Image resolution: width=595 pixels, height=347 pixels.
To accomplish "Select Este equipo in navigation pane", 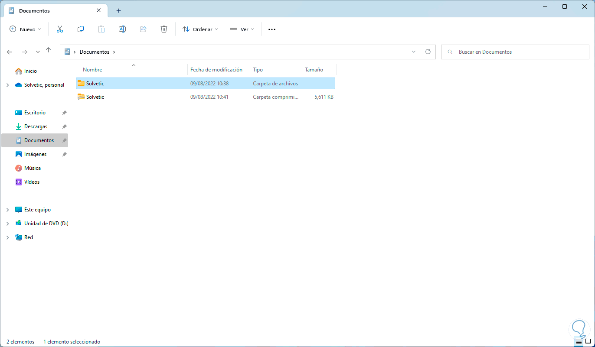I will point(37,210).
